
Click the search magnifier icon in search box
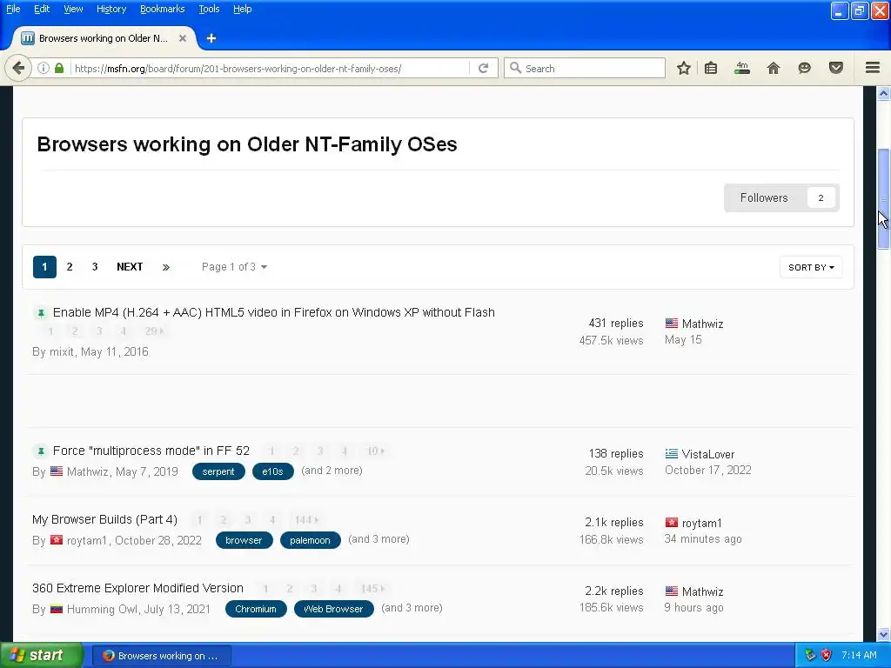coord(515,68)
